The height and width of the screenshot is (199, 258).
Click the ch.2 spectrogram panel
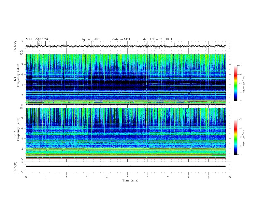point(126,133)
